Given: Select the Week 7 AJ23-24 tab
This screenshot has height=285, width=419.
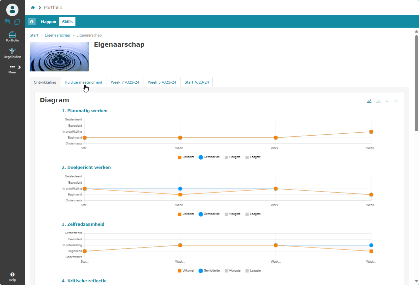Looking at the screenshot, I should 125,82.
